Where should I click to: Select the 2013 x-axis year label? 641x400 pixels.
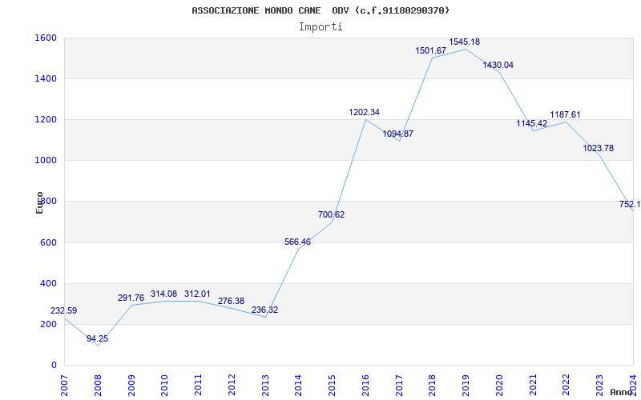pos(265,384)
